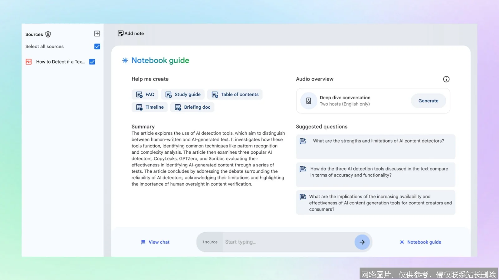Click the Timeline creation icon

pyautogui.click(x=139, y=107)
